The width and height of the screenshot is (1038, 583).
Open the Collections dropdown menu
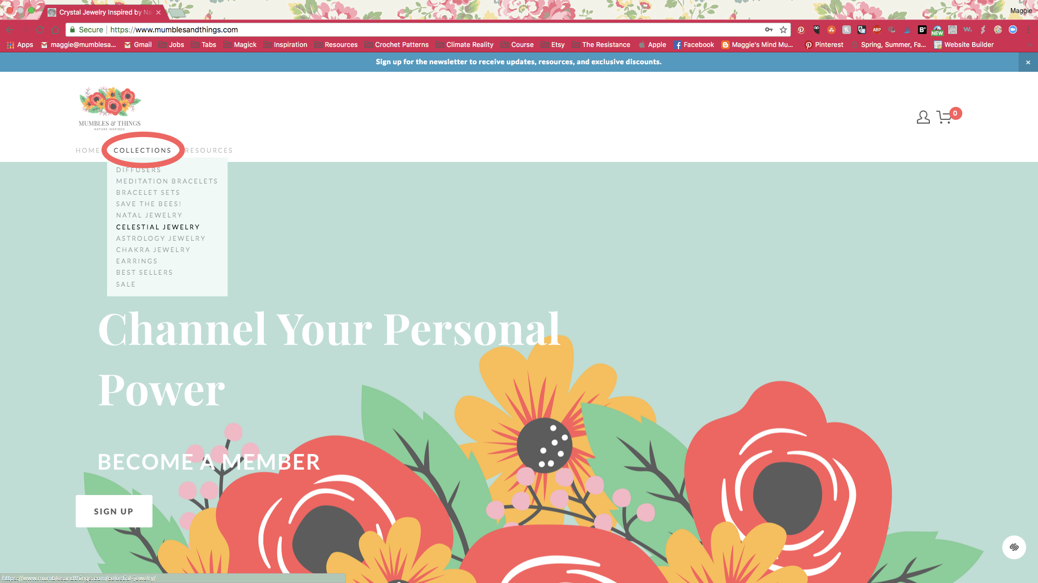[142, 150]
